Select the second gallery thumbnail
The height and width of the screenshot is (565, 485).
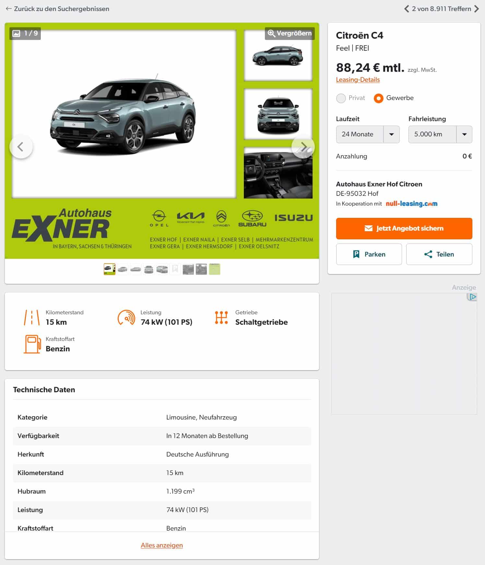123,269
